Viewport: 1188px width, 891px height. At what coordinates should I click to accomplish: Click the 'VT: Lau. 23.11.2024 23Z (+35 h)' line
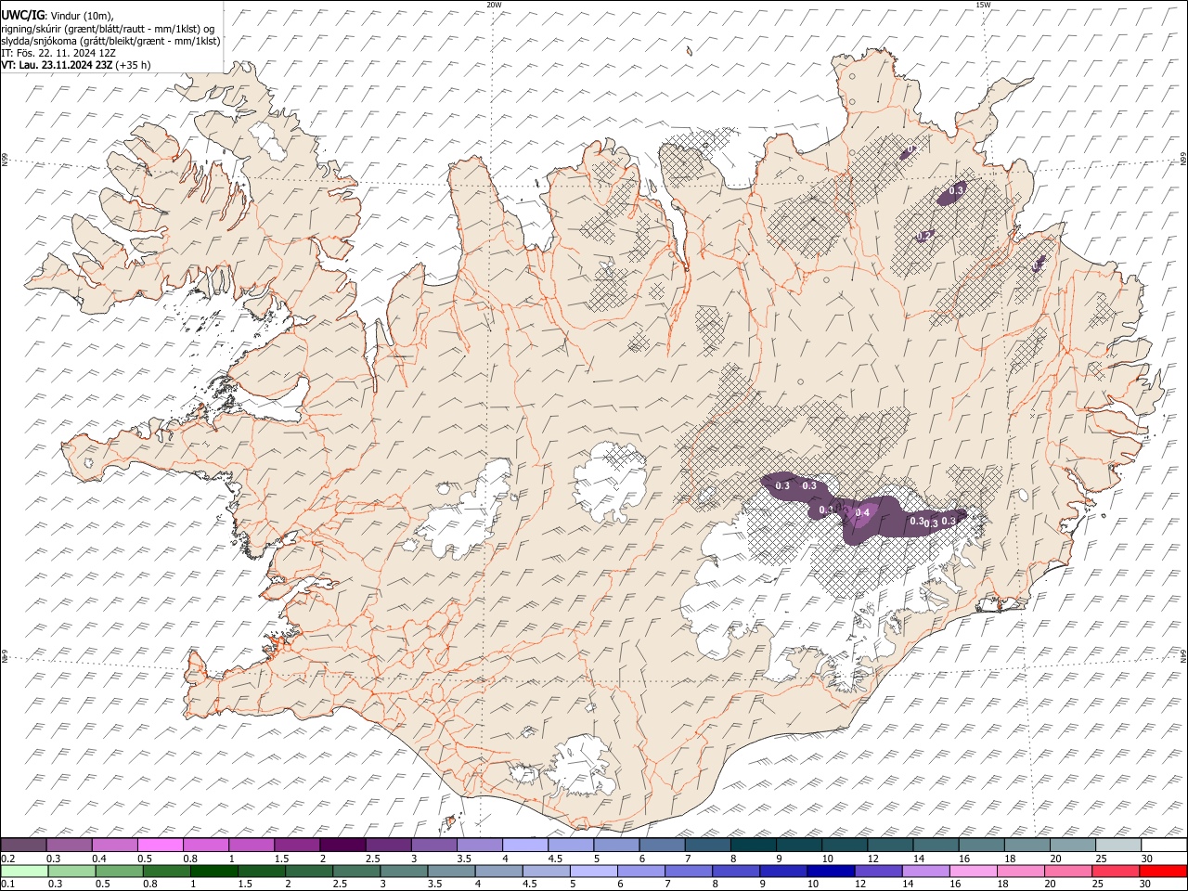pyautogui.click(x=76, y=65)
